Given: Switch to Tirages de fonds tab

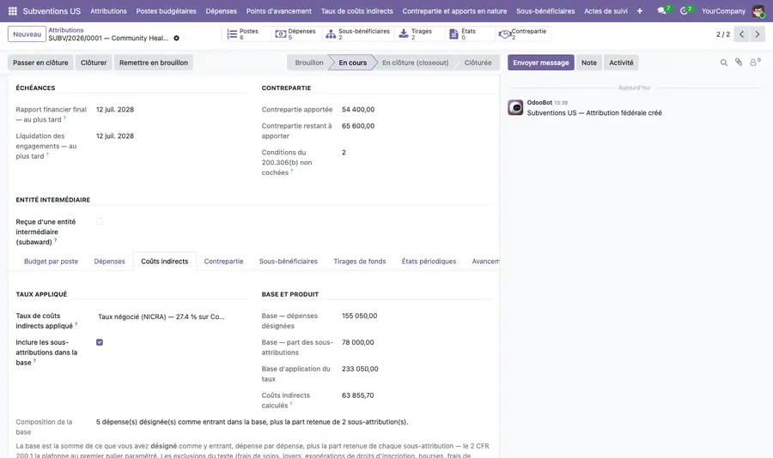Looking at the screenshot, I should [x=359, y=262].
